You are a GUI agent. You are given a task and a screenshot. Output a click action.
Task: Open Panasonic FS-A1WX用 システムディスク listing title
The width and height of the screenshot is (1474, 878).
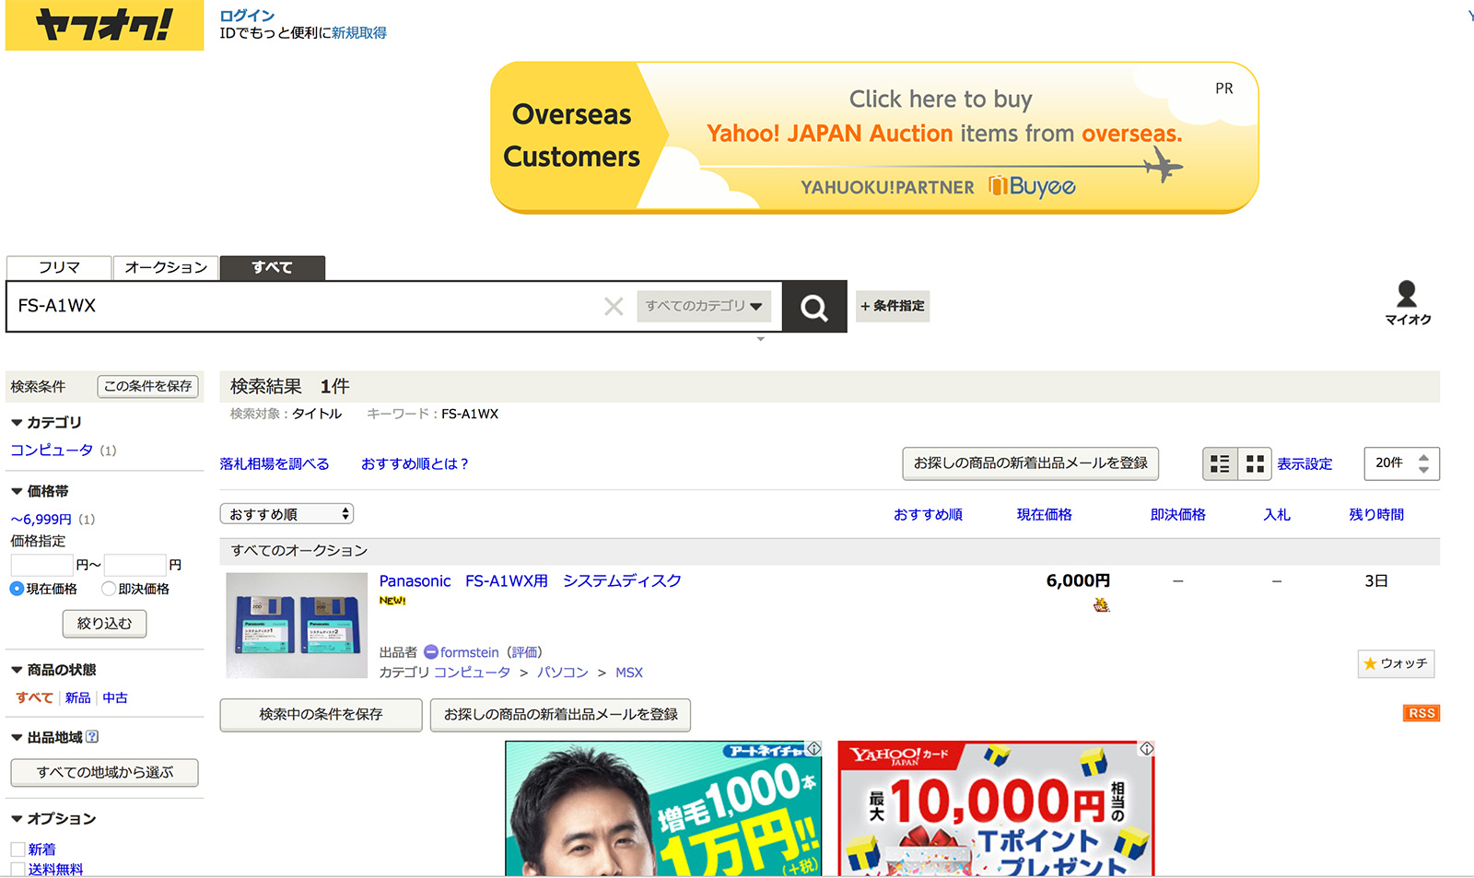(530, 581)
